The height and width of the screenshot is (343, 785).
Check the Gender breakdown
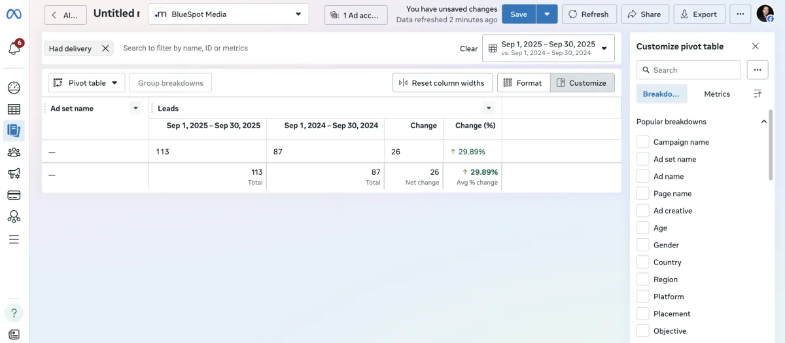click(643, 245)
